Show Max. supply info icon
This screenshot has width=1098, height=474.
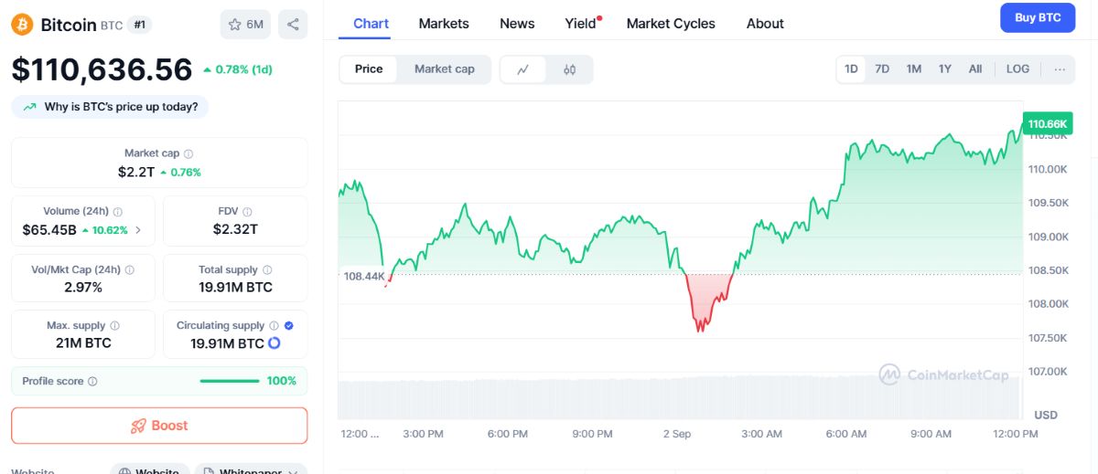coord(114,326)
